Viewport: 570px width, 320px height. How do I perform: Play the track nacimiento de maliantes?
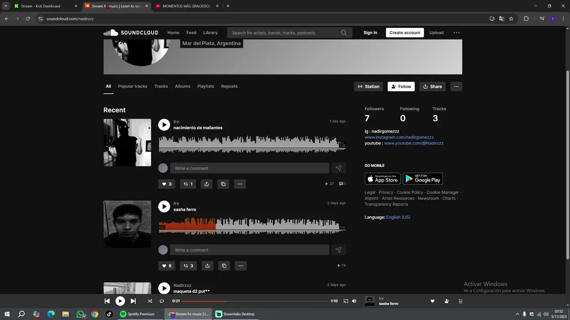(x=164, y=125)
